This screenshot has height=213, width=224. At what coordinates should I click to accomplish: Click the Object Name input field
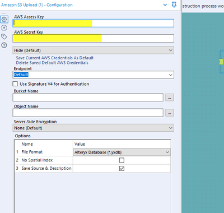[x=88, y=113]
